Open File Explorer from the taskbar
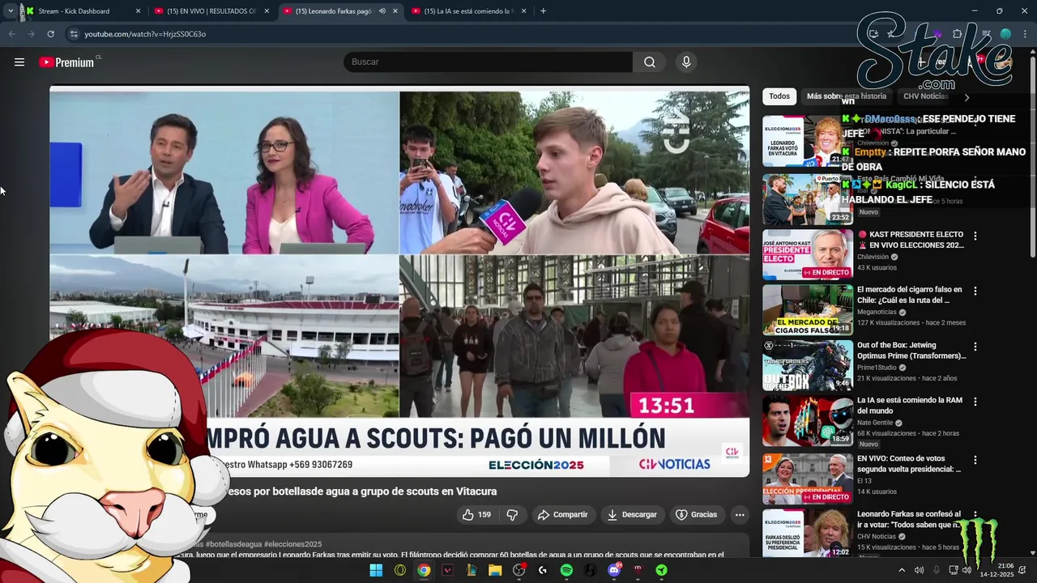 [x=495, y=570]
